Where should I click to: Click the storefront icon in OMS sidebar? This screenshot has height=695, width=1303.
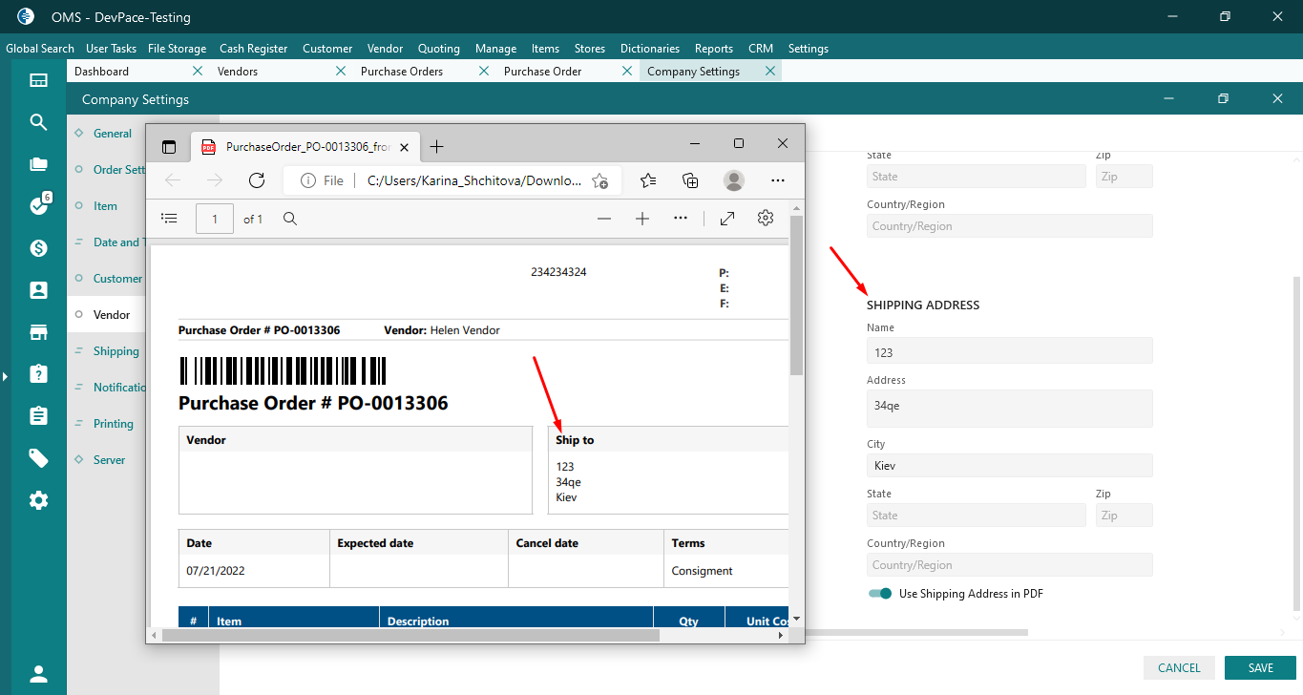click(x=38, y=332)
